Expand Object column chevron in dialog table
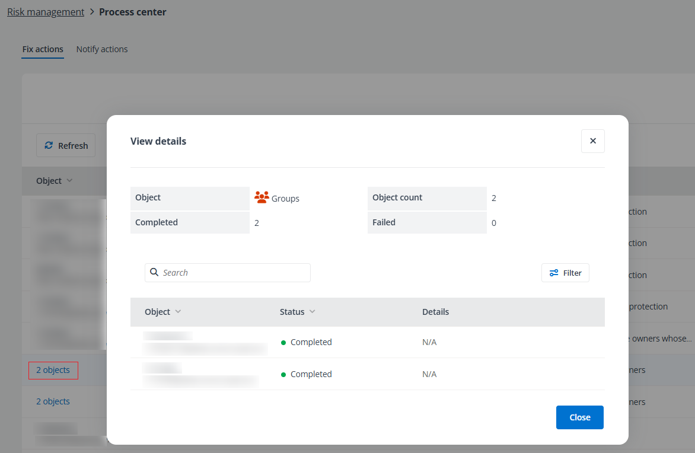 178,312
